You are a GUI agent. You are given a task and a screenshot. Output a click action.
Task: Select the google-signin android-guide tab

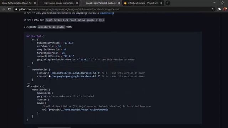101,3
